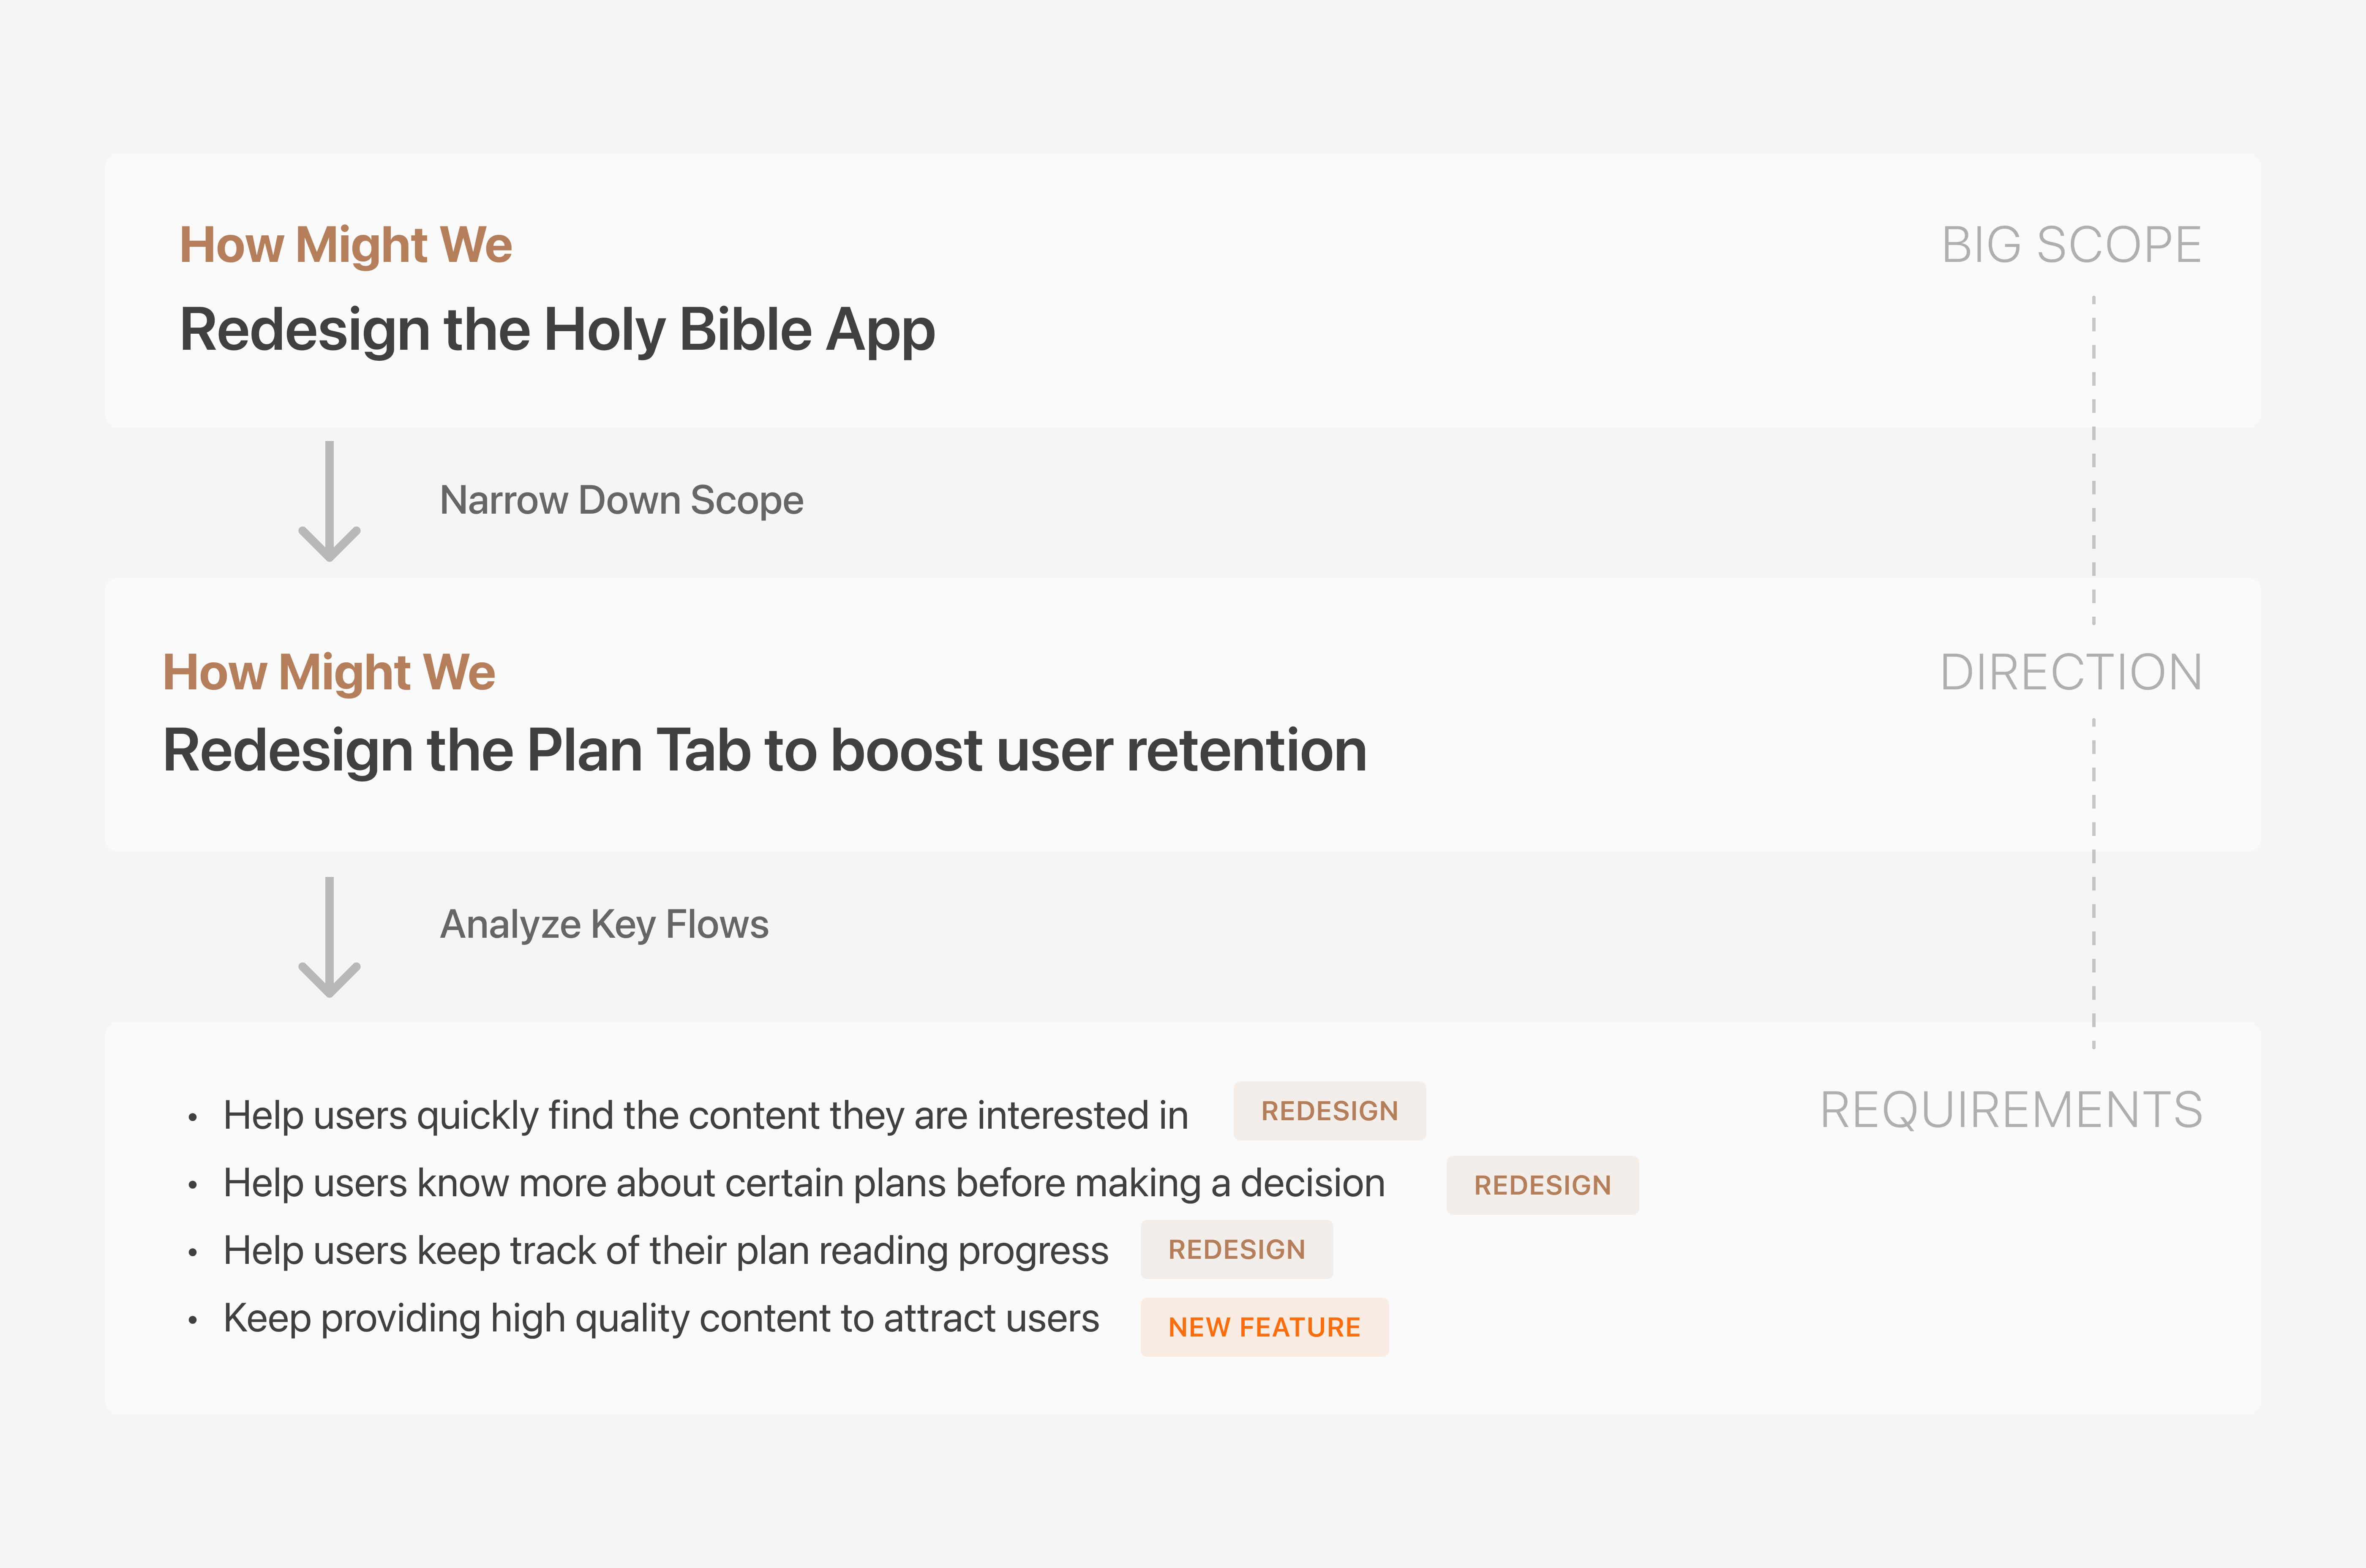Select bullet 'Help users quickly find the content'
2366x1568 pixels.
point(705,1115)
